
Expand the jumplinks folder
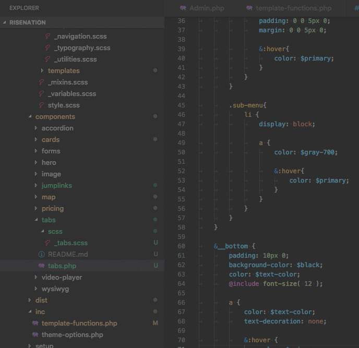[x=35, y=185]
